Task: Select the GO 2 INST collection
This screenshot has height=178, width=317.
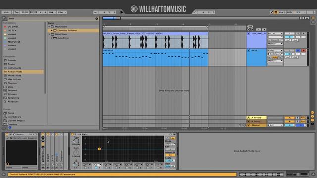Action: (x=13, y=26)
